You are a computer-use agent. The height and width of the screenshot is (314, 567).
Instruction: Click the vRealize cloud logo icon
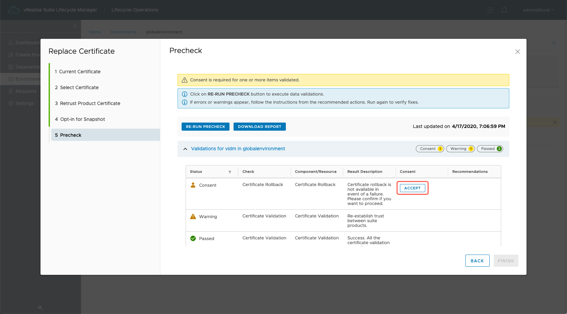tap(14, 10)
